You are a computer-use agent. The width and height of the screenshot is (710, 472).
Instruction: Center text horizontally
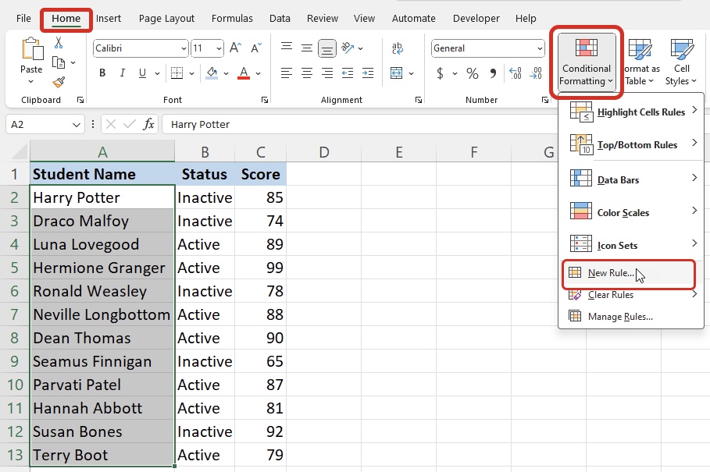tap(306, 73)
